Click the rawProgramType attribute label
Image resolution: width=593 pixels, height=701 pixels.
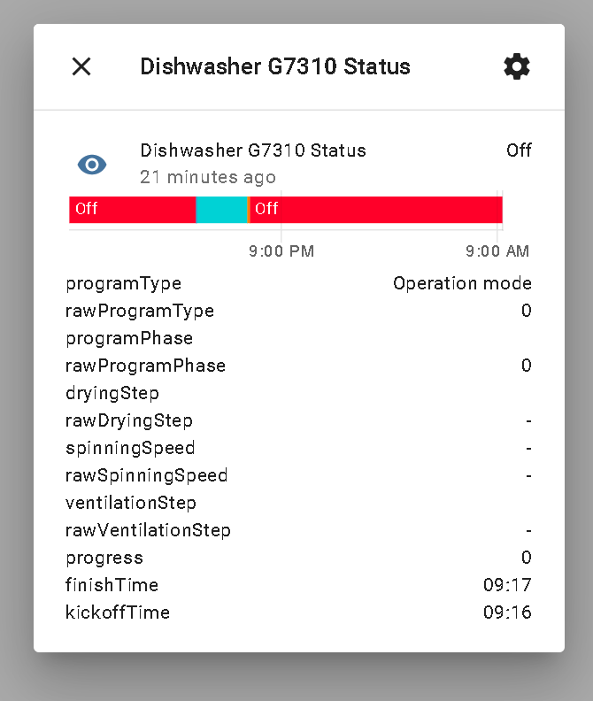click(140, 312)
